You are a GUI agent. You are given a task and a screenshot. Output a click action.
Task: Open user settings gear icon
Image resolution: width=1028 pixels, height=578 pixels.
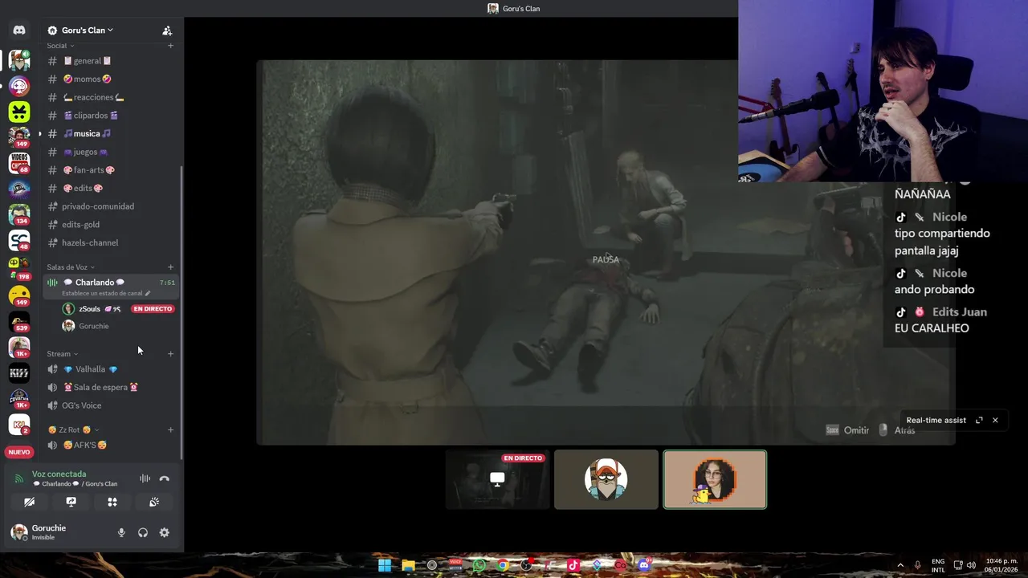click(164, 532)
